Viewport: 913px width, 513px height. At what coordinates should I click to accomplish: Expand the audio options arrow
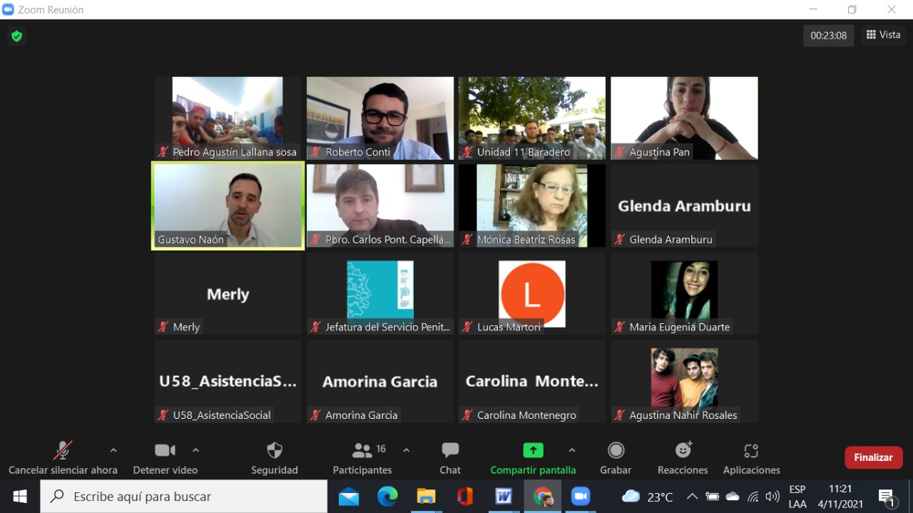(x=113, y=450)
